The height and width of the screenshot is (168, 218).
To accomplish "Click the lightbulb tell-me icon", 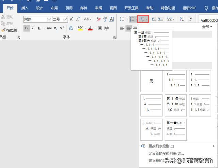I will coord(206,8).
